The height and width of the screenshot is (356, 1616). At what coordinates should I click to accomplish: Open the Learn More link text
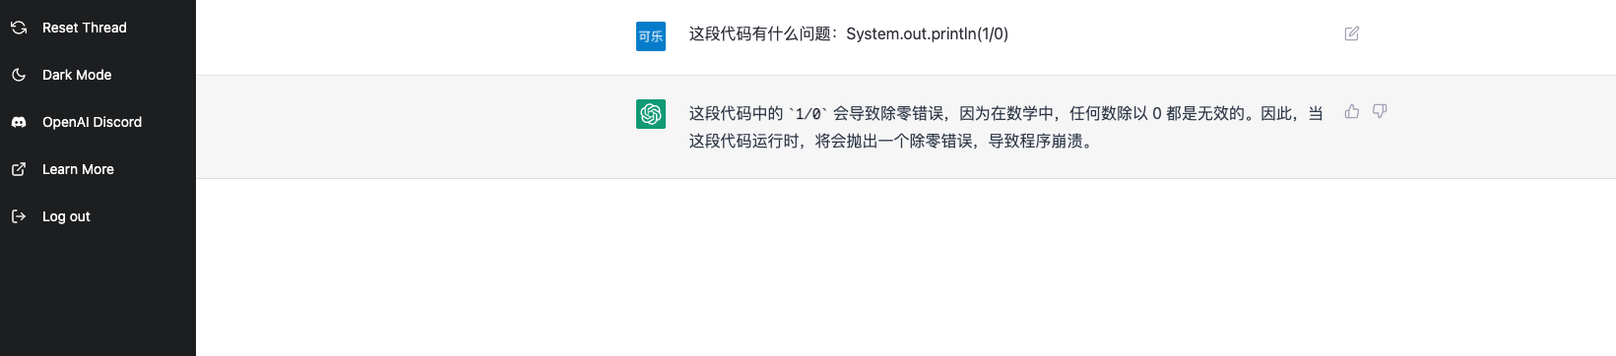pos(78,169)
